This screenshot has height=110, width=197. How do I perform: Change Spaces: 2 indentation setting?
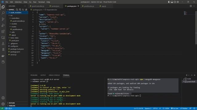pyautogui.click(x=148, y=108)
